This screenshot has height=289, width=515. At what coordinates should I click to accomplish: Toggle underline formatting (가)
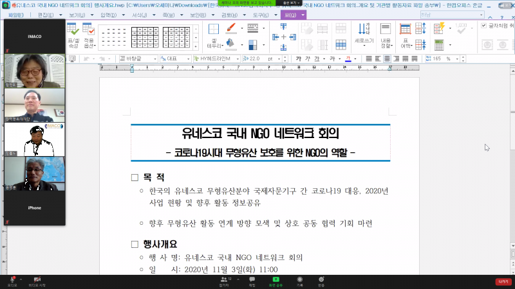coord(317,58)
